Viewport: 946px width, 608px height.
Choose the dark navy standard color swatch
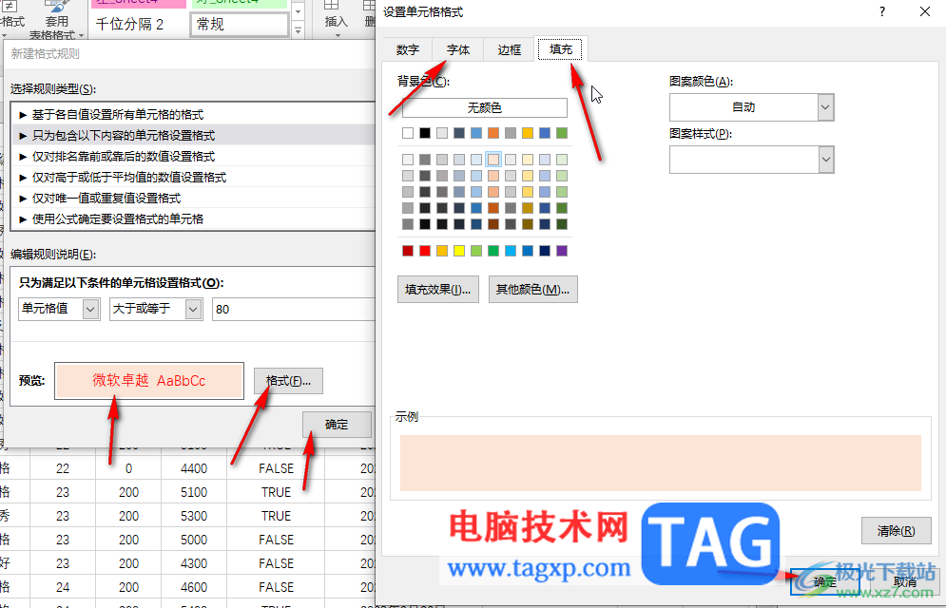(545, 251)
